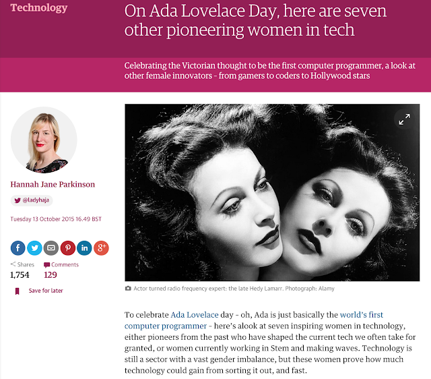Screen dimensions: 431x379
Task: Visit @ladyhaja Twitter handle
Action: [32, 200]
